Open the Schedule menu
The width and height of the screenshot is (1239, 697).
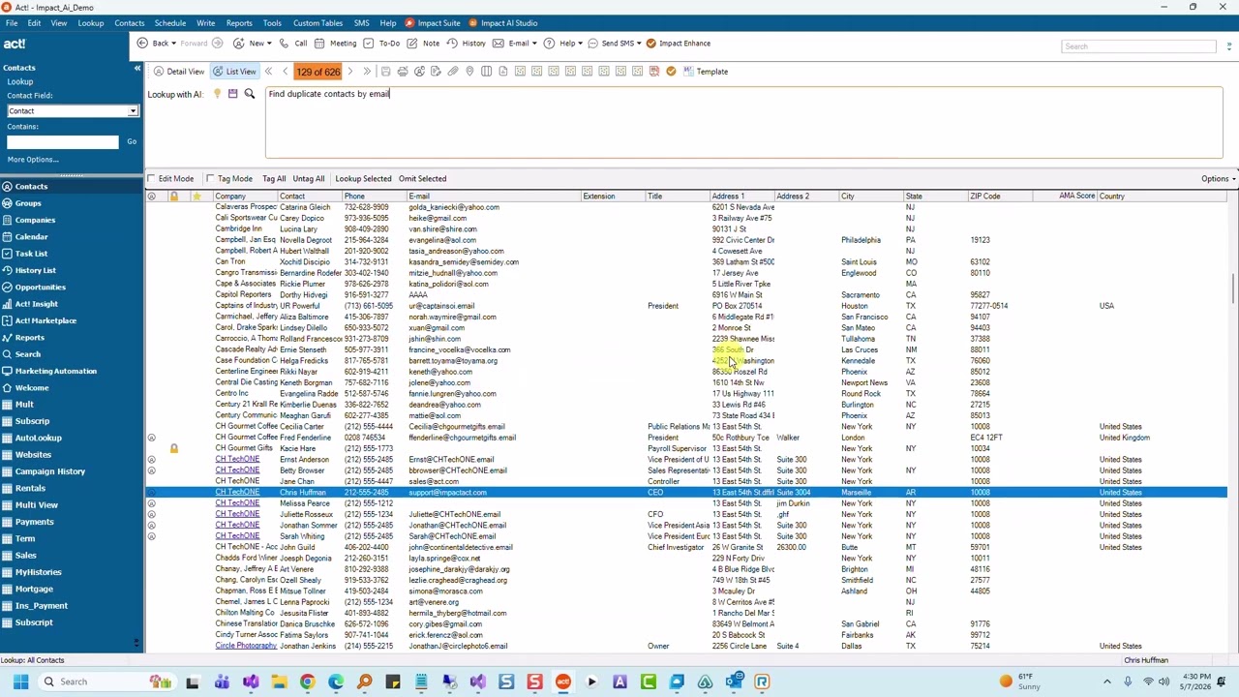pos(169,23)
